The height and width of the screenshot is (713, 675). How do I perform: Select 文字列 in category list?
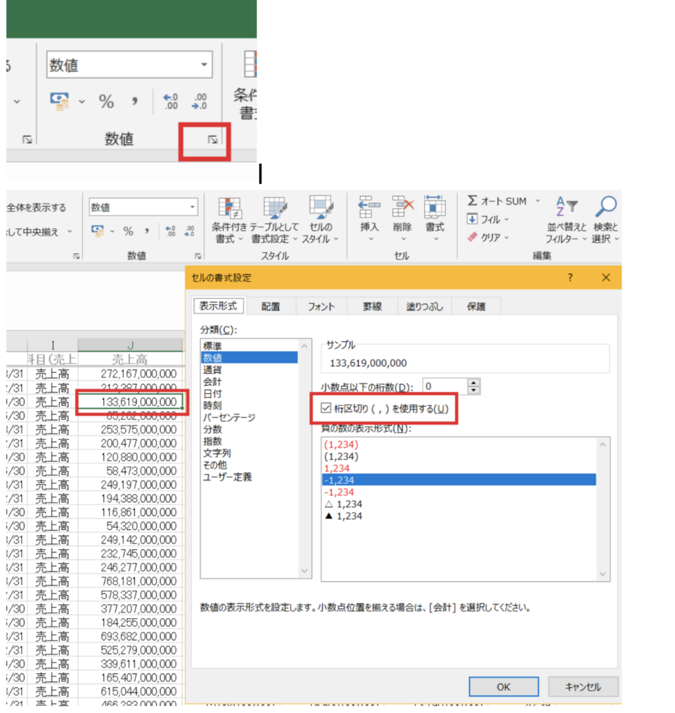pyautogui.click(x=249, y=453)
